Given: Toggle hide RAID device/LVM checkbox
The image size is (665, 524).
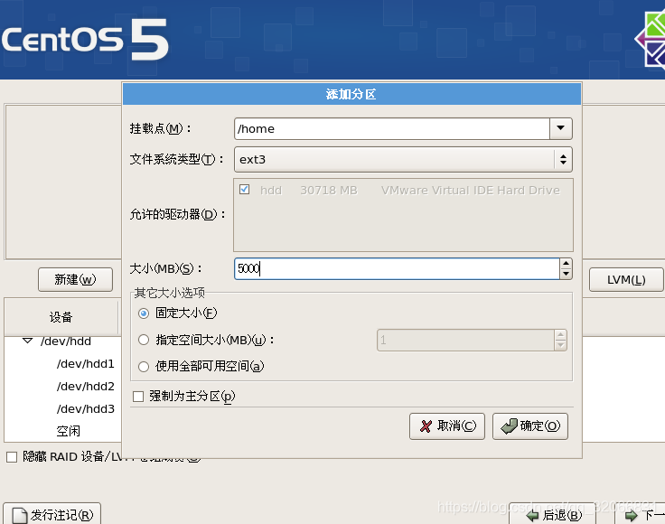Looking at the screenshot, I should (x=12, y=456).
